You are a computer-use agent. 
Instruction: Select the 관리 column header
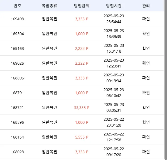146,6
